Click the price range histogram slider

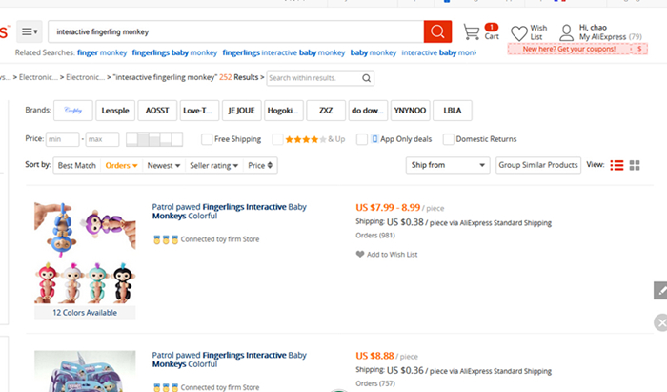pos(154,139)
